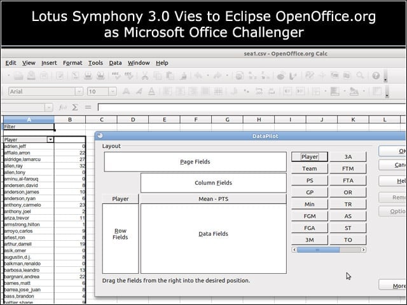
Task: Click the TO field button
Action: coord(348,240)
